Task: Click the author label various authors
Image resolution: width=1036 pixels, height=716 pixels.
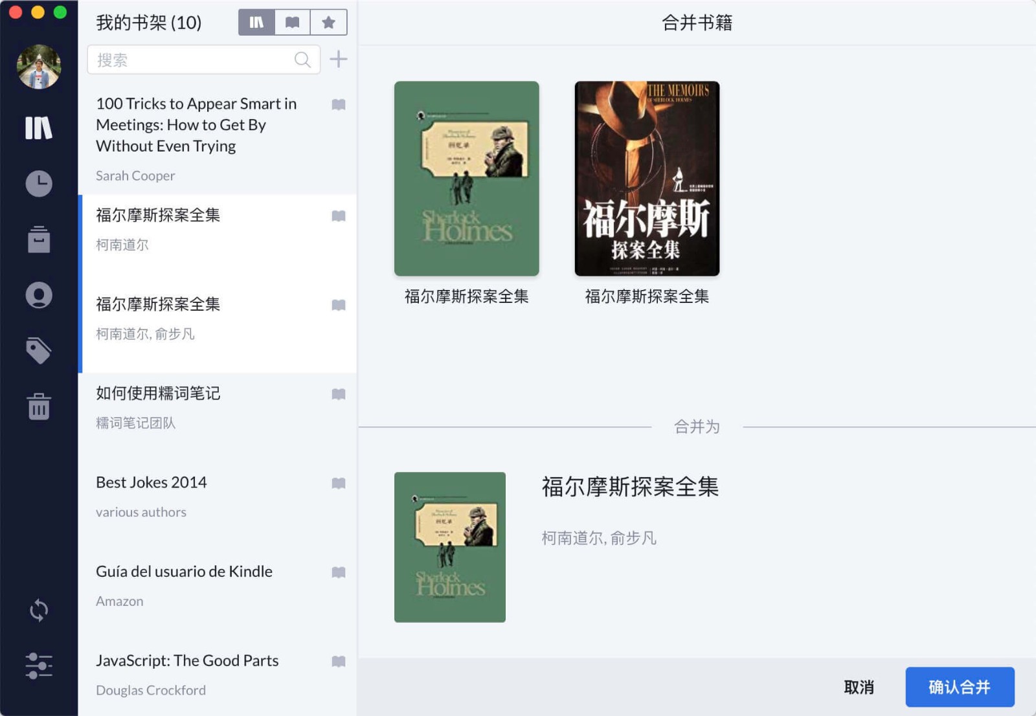Action: point(141,512)
